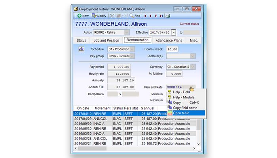Go to the next record arrow
Image resolution: width=277 pixels, height=158 pixels.
pos(156,16)
